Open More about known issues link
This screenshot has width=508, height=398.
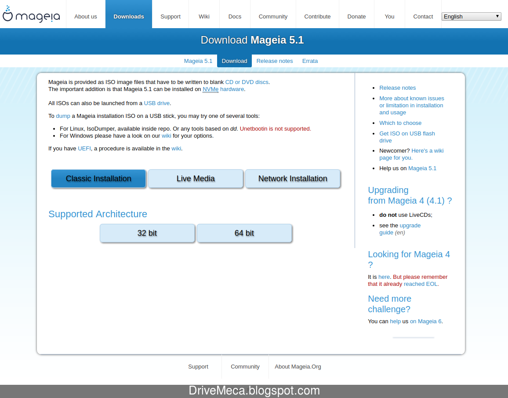click(411, 106)
